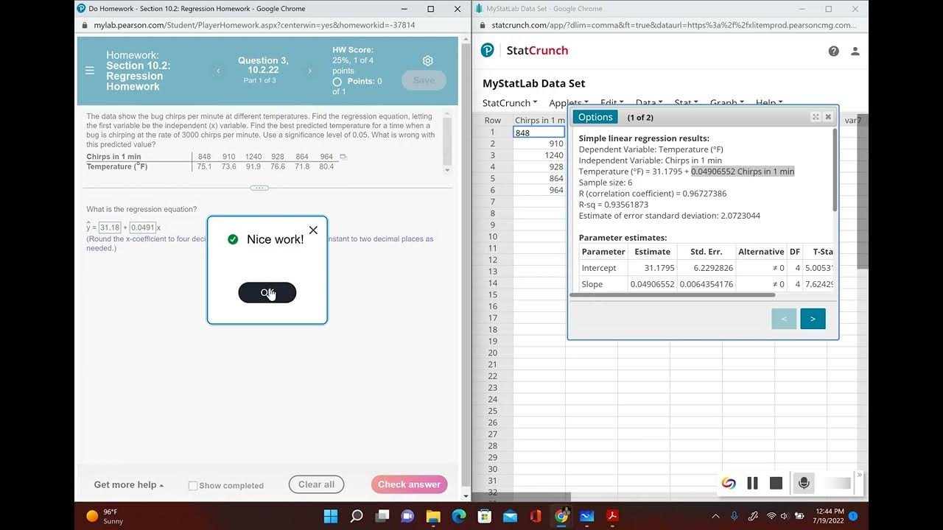
Task: Click the Intercept estimate 31.1795
Action: click(x=659, y=268)
